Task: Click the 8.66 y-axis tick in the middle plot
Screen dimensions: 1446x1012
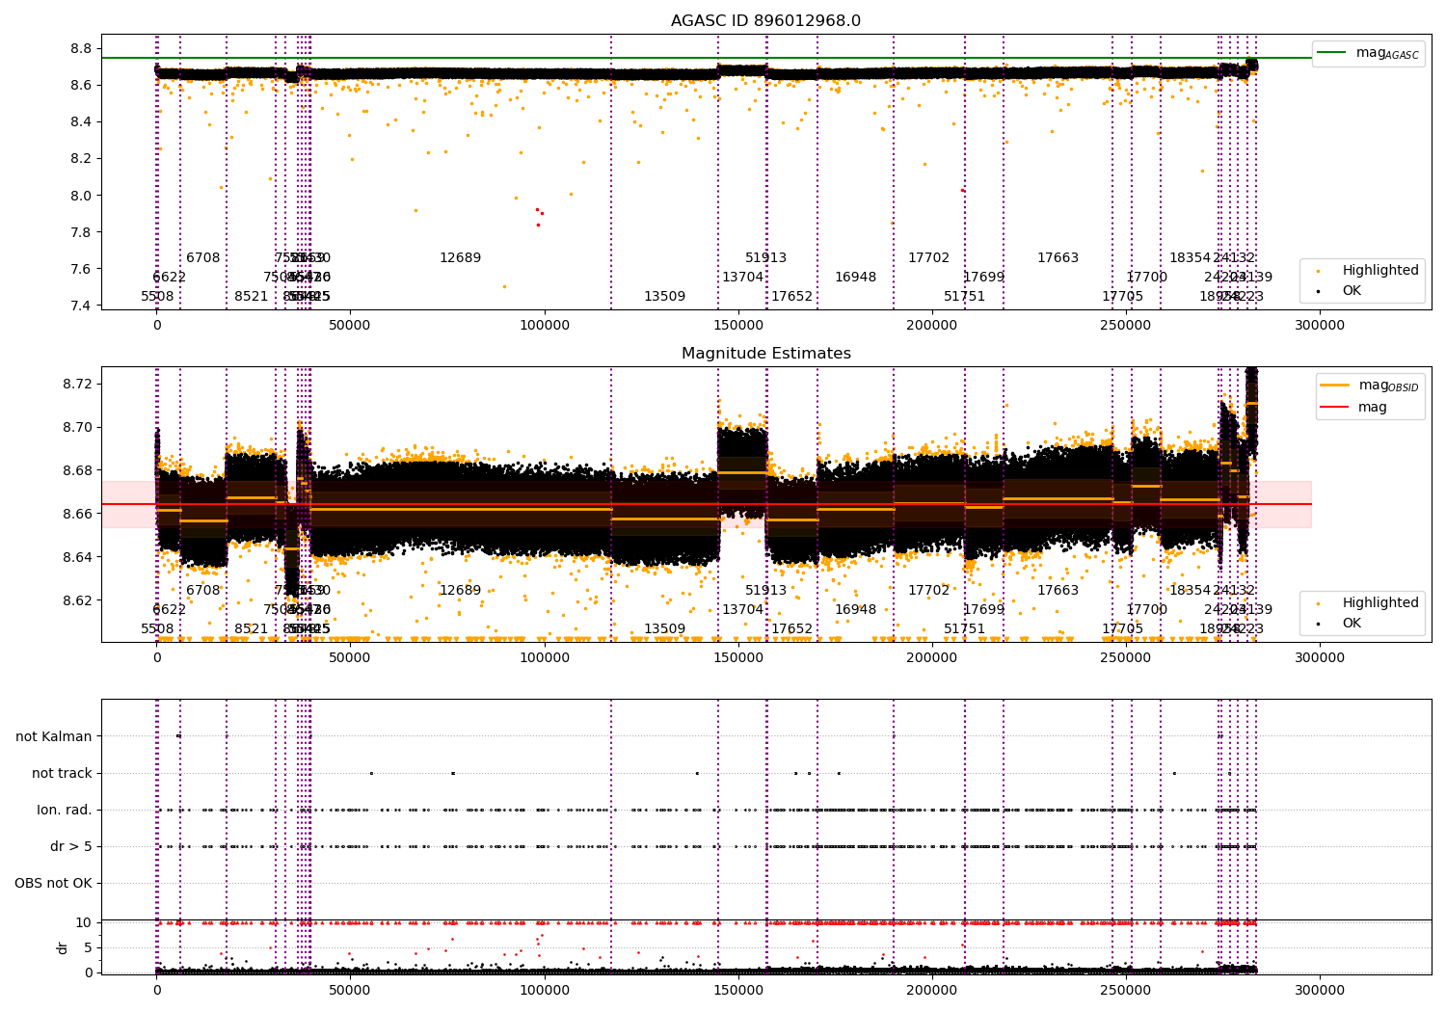Action: 77,514
